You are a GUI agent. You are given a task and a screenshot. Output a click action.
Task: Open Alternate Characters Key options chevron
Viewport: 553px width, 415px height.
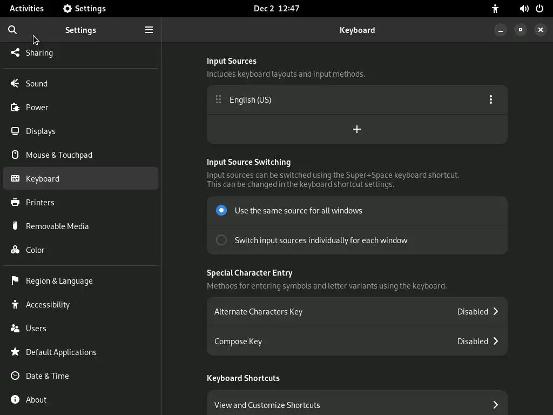tap(495, 311)
